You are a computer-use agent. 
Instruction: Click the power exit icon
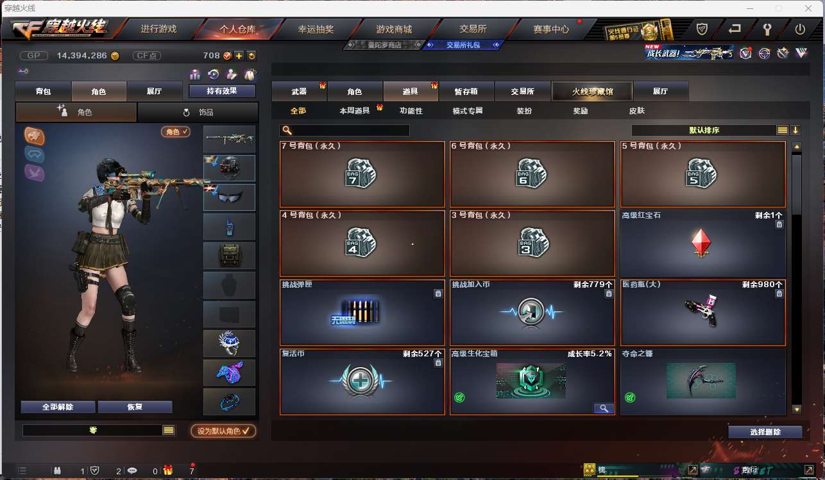(800, 29)
